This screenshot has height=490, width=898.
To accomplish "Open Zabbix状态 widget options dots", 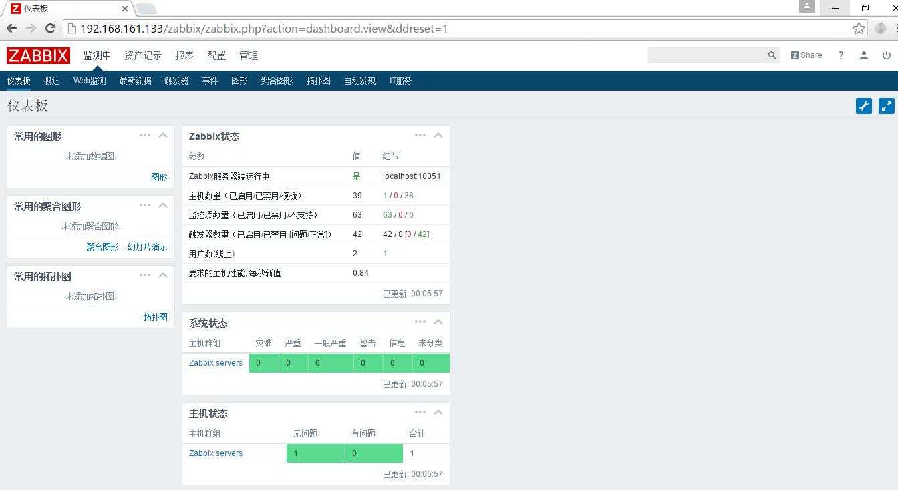I will click(x=420, y=135).
